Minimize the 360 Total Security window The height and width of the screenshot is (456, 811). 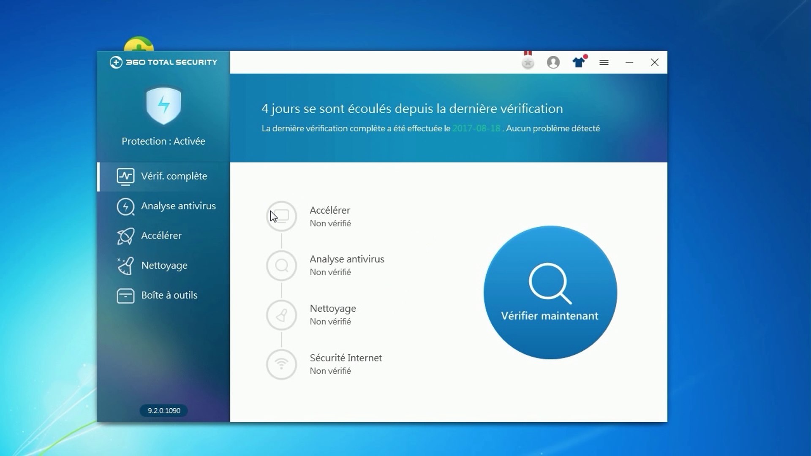629,62
